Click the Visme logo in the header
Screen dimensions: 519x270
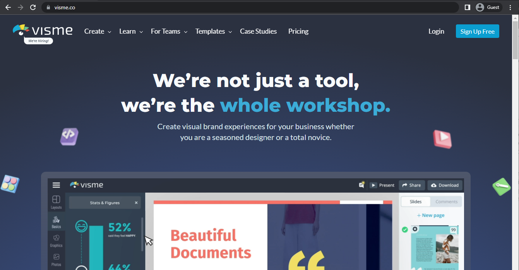[43, 30]
